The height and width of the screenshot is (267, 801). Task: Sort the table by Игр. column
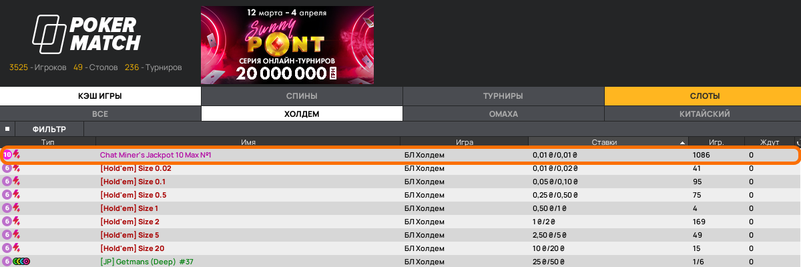point(716,142)
